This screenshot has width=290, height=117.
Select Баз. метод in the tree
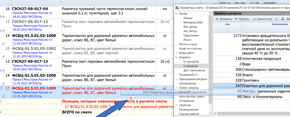(x=190, y=27)
